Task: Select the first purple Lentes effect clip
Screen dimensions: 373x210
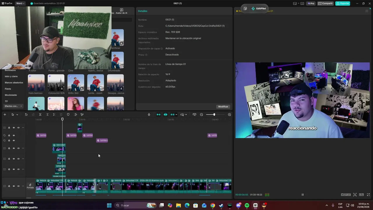Action: point(41,135)
